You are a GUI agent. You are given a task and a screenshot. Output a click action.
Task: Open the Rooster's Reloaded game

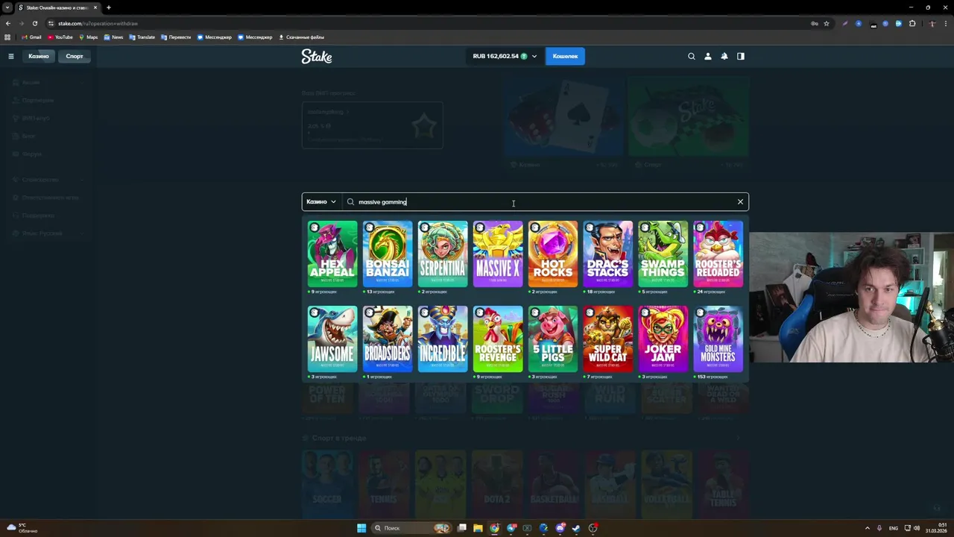718,254
